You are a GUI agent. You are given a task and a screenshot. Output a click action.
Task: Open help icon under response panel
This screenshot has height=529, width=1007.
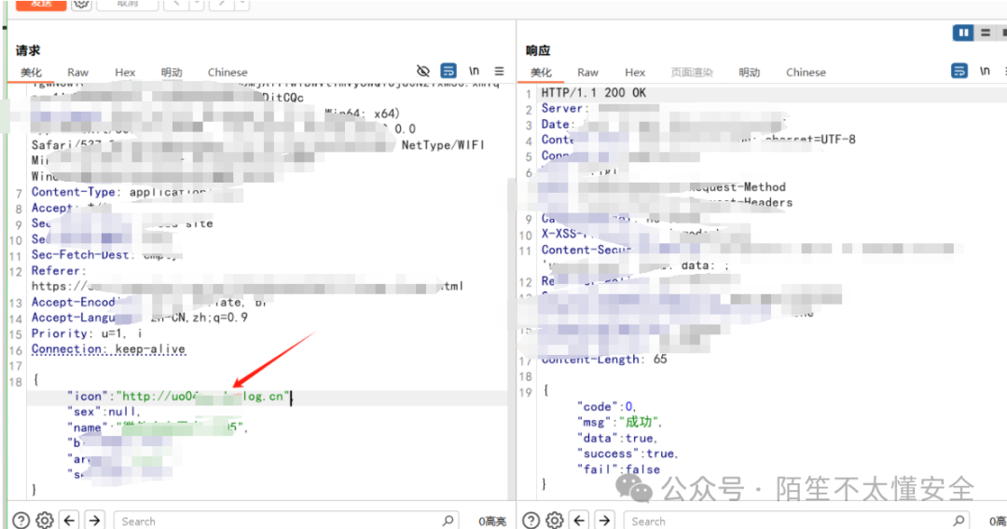tap(531, 520)
